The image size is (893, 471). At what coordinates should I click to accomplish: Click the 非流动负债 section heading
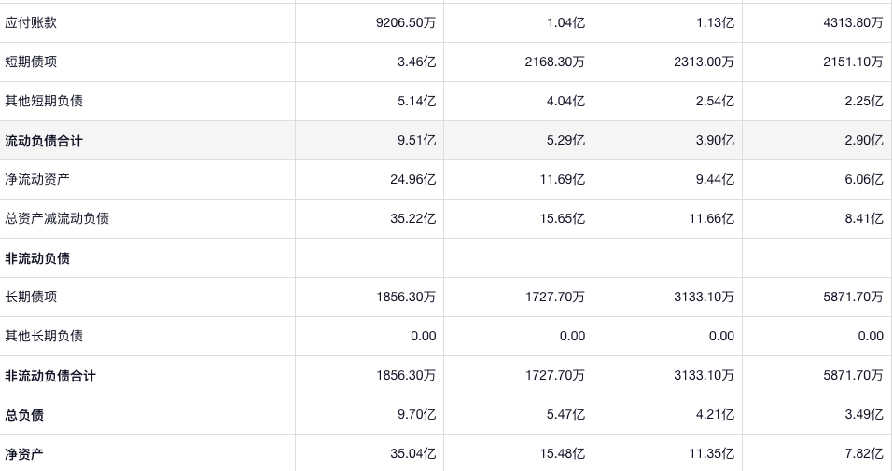click(37, 258)
